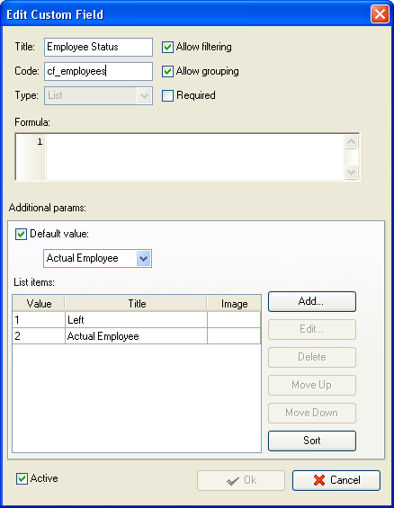The width and height of the screenshot is (394, 508).
Task: Select the Actual Employee list row
Action: click(x=137, y=336)
